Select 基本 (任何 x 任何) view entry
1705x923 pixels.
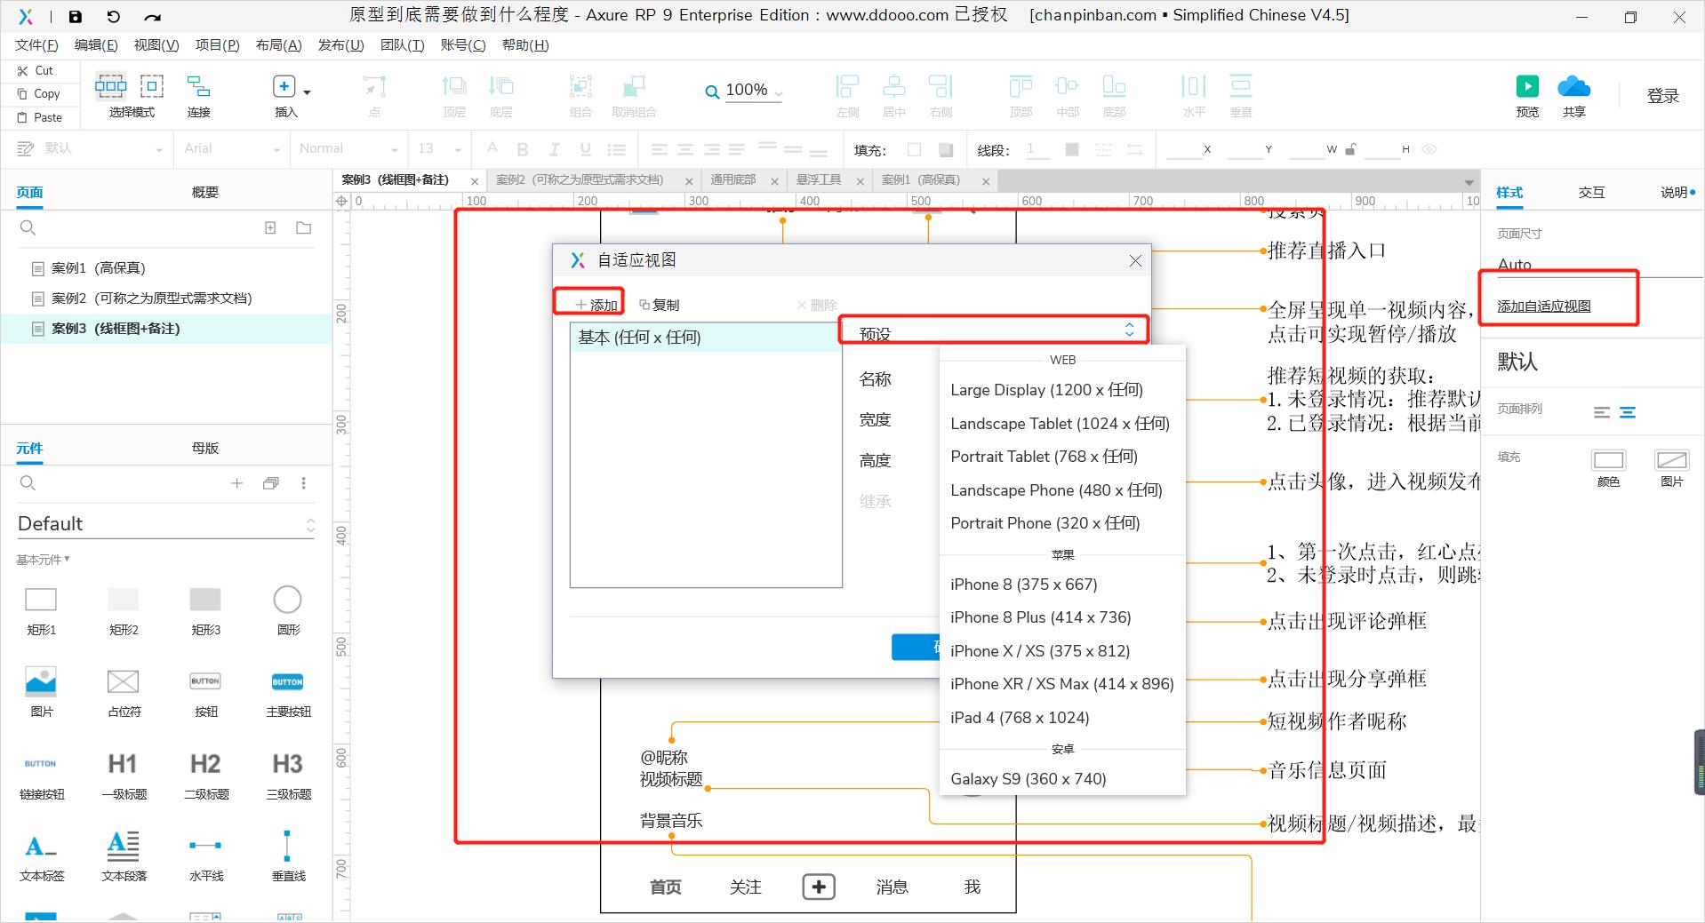(x=706, y=338)
